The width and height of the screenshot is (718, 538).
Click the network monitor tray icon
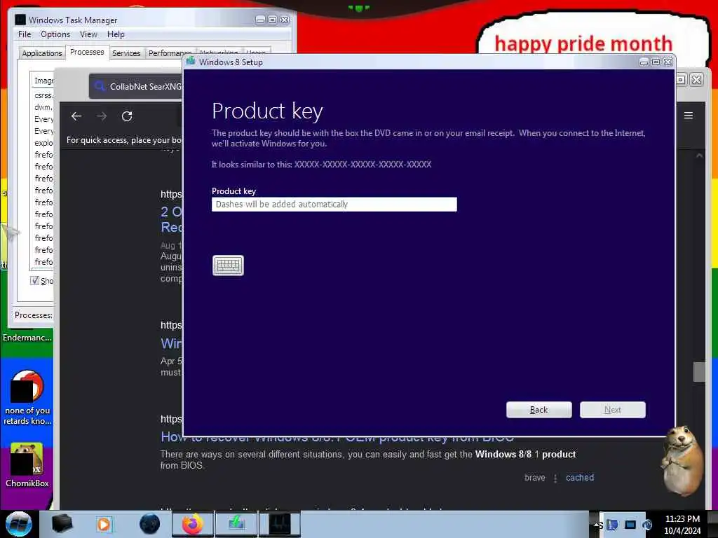630,525
